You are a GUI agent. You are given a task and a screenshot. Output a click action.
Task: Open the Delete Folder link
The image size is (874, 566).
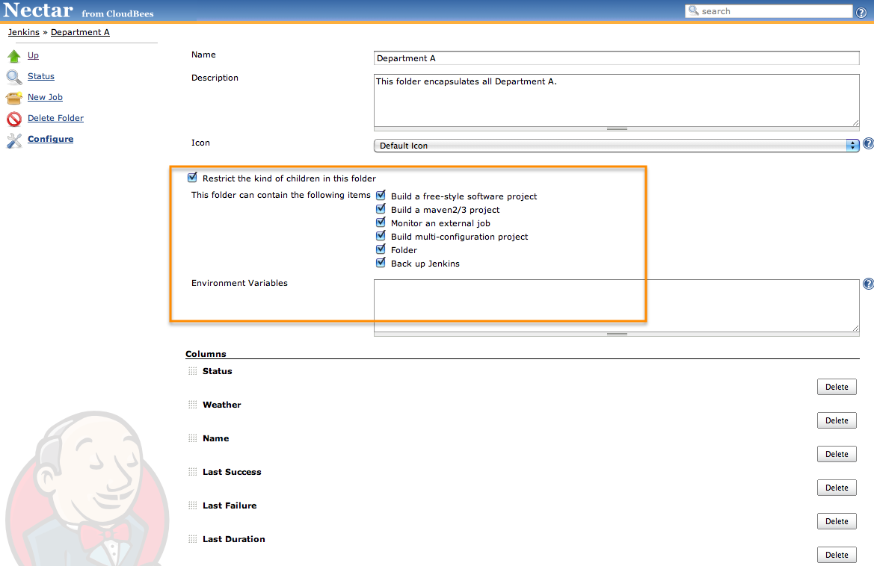coord(56,118)
